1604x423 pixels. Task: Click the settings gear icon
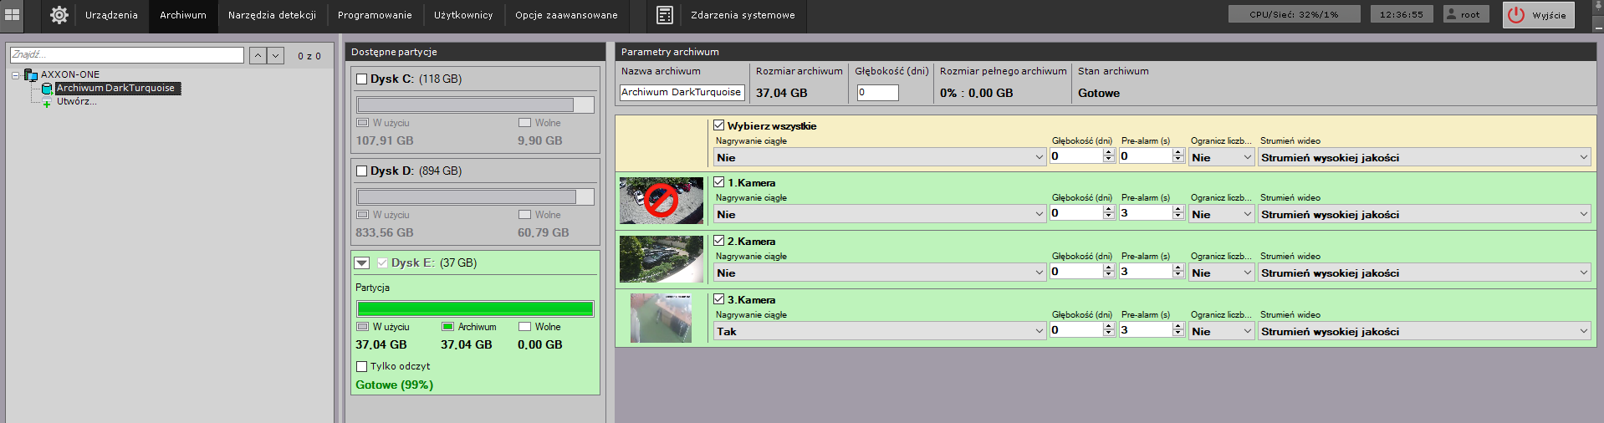point(59,15)
